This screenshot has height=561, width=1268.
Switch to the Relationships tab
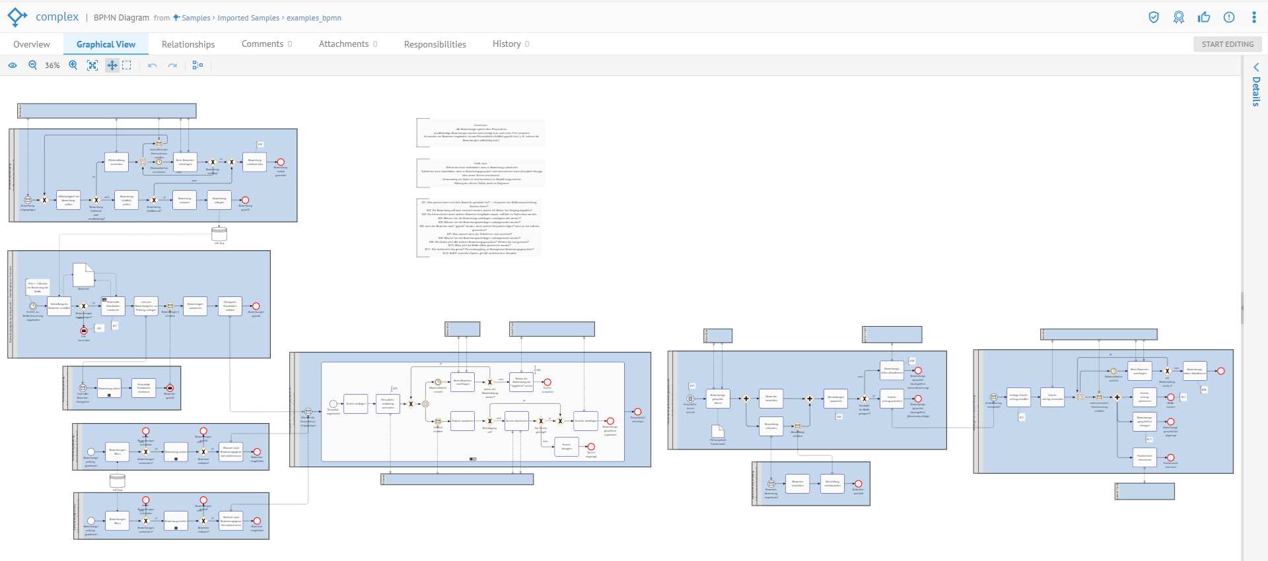click(x=188, y=44)
